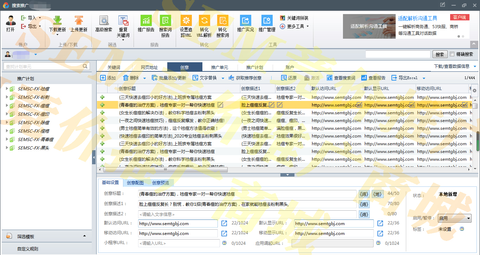Click the 设置追踪URL gear icon
The width and height of the screenshot is (480, 255).
tap(186, 20)
